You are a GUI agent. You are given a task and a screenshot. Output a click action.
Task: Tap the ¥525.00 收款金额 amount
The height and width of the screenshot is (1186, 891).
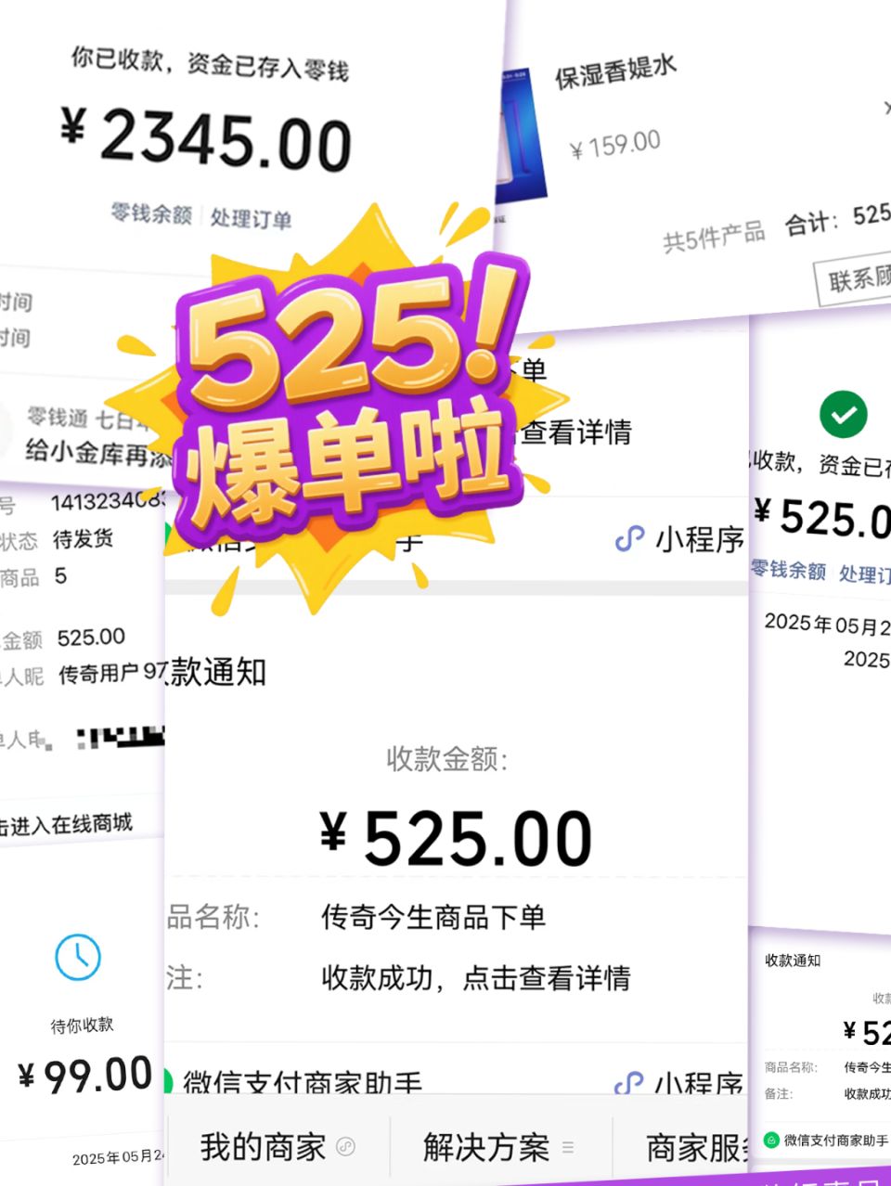pos(456,838)
